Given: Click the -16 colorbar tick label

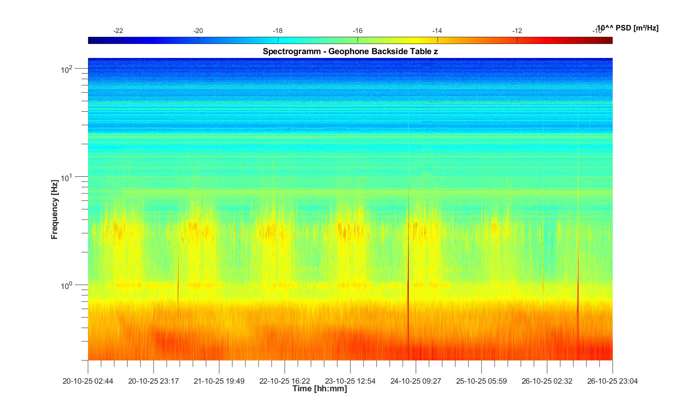Looking at the screenshot, I should point(358,31).
